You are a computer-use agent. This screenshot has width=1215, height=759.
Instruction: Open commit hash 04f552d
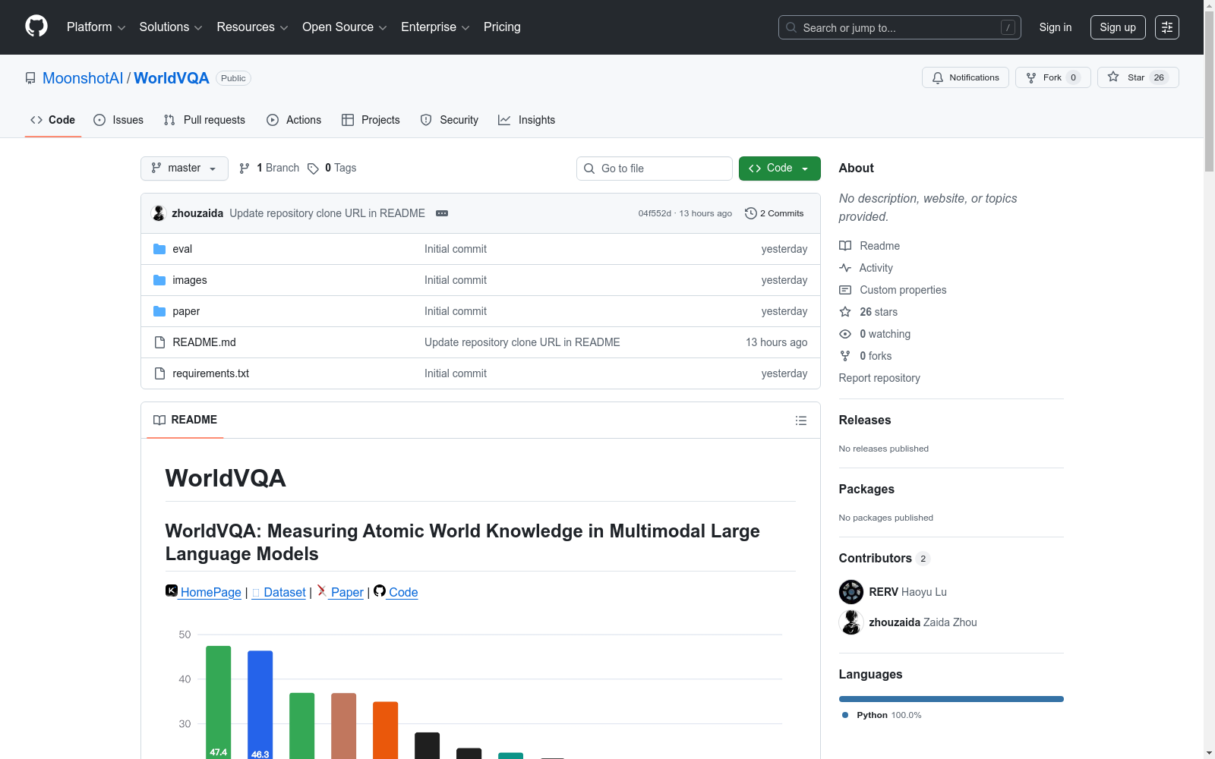click(x=655, y=213)
